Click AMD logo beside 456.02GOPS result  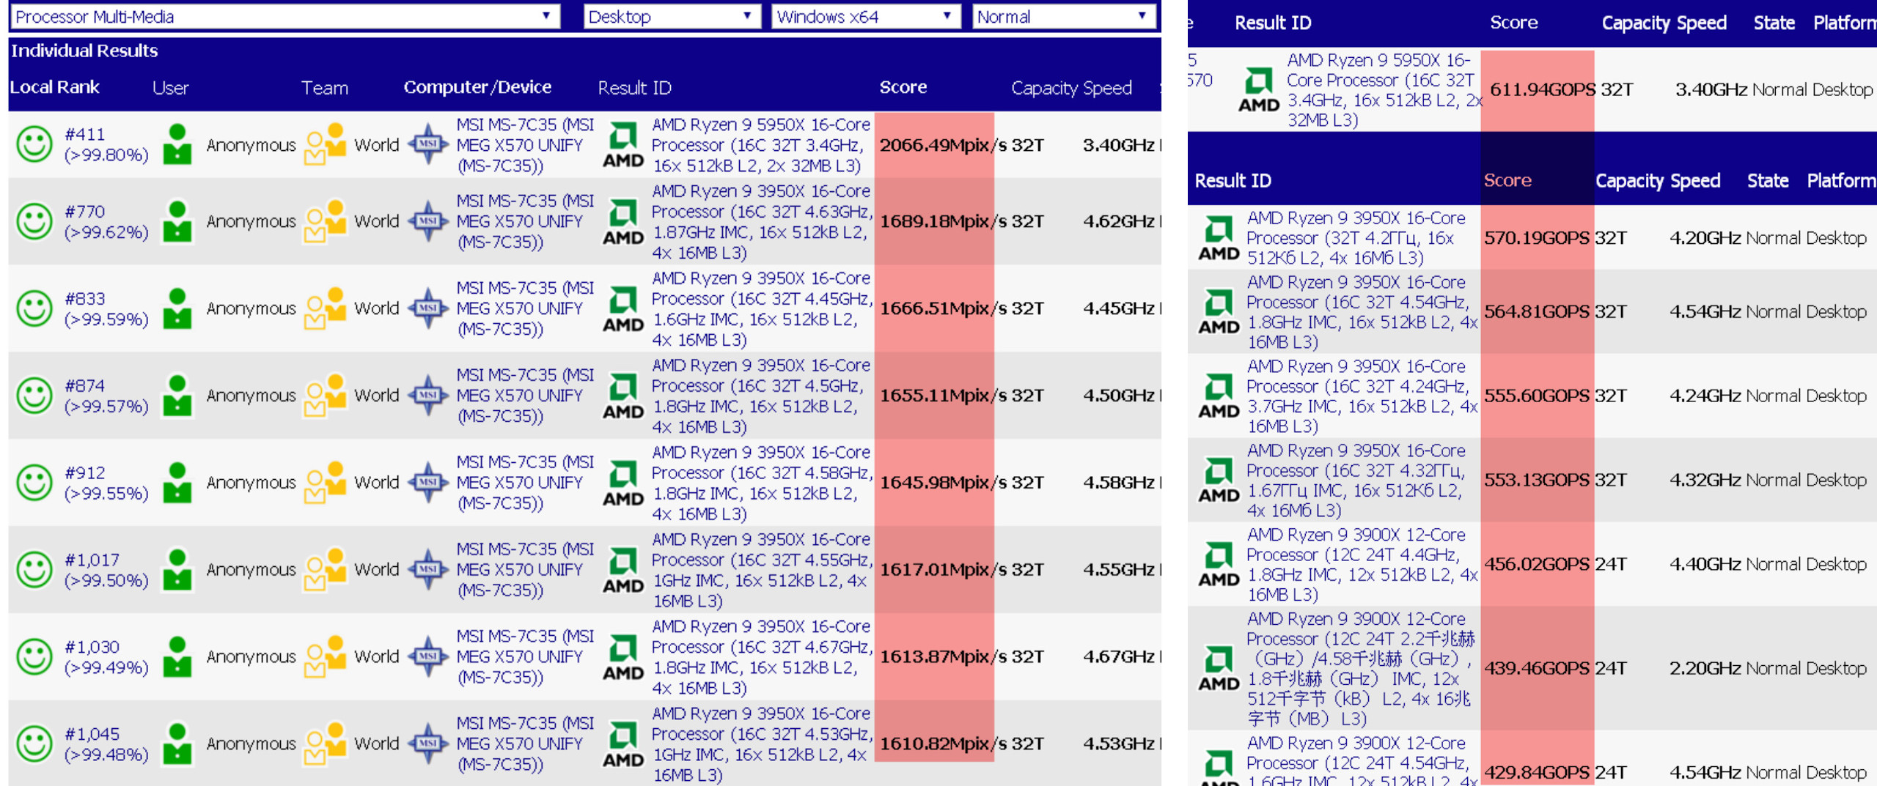pyautogui.click(x=1219, y=564)
